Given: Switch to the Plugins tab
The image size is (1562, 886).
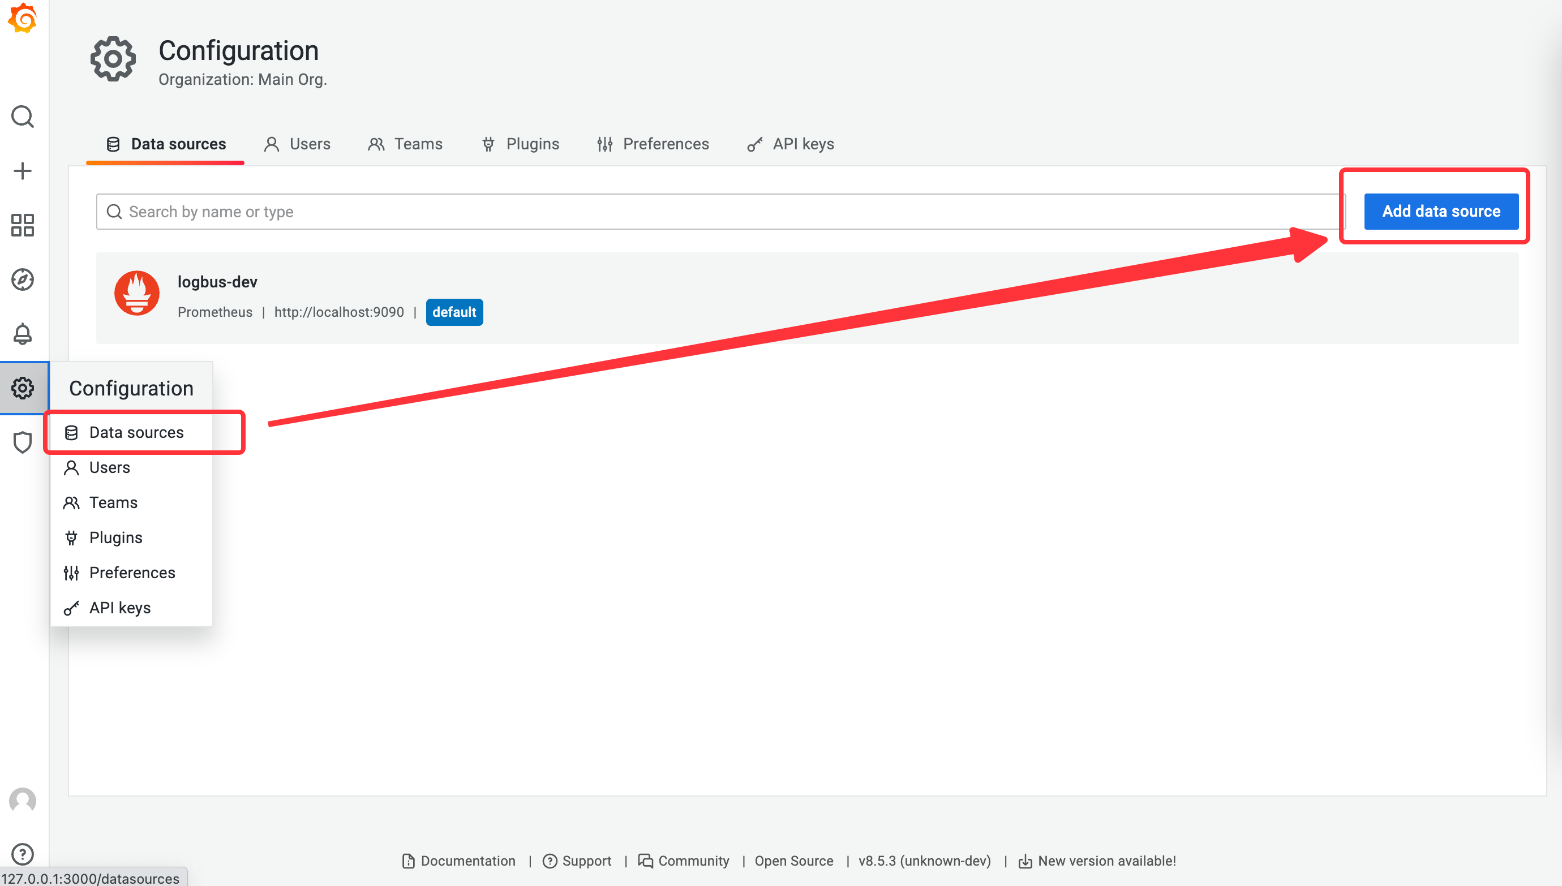Looking at the screenshot, I should [x=520, y=144].
